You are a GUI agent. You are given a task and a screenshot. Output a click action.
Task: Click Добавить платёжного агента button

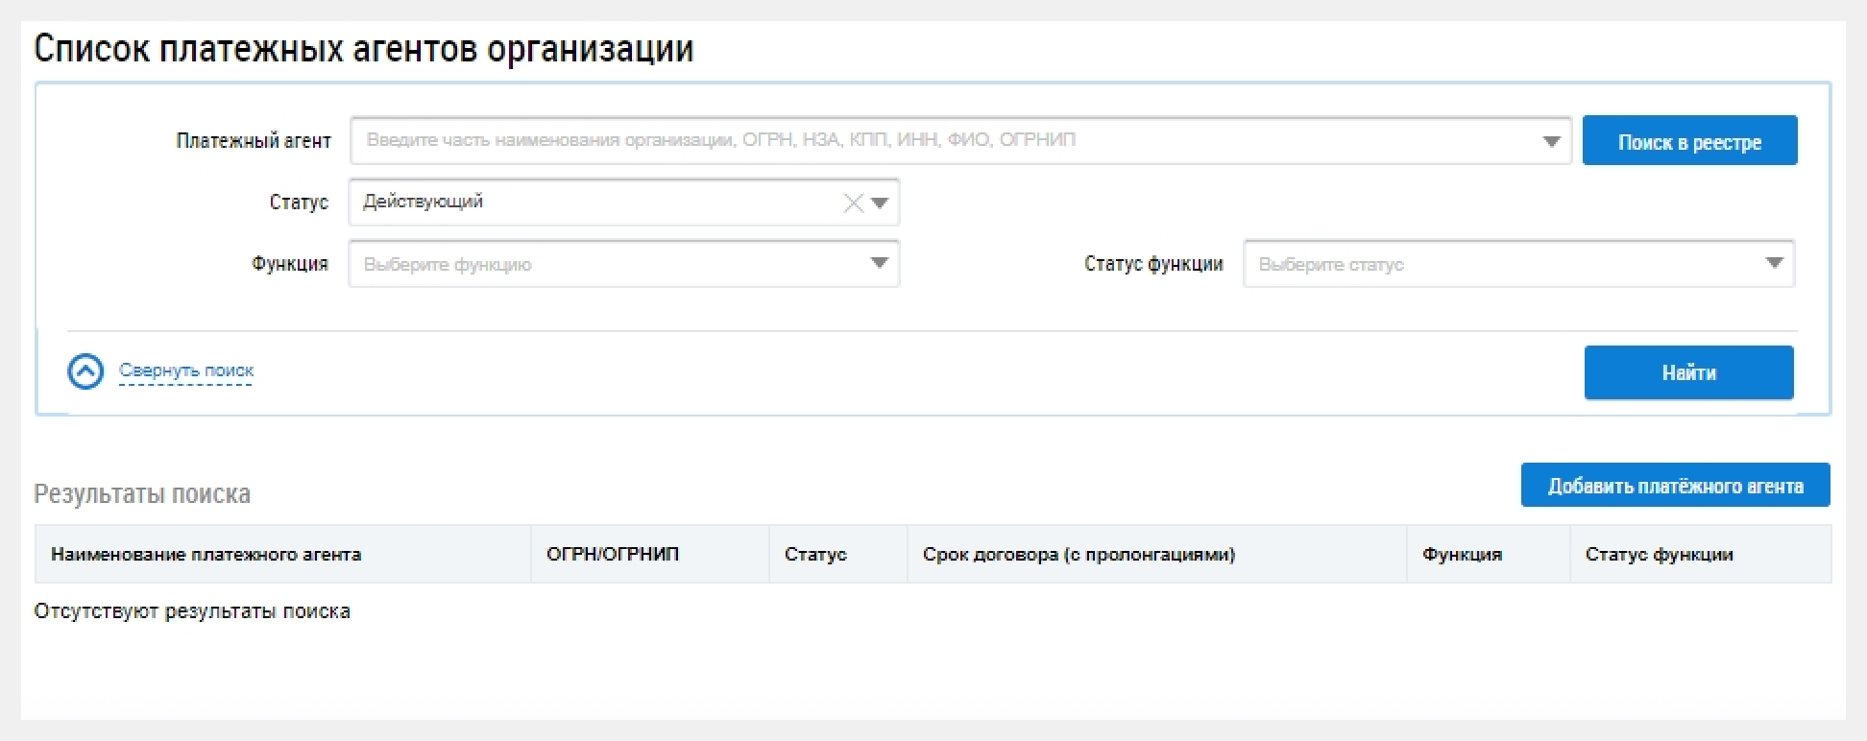pyautogui.click(x=1675, y=486)
